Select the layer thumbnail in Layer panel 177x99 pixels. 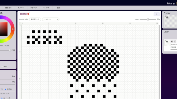click(x=167, y=43)
